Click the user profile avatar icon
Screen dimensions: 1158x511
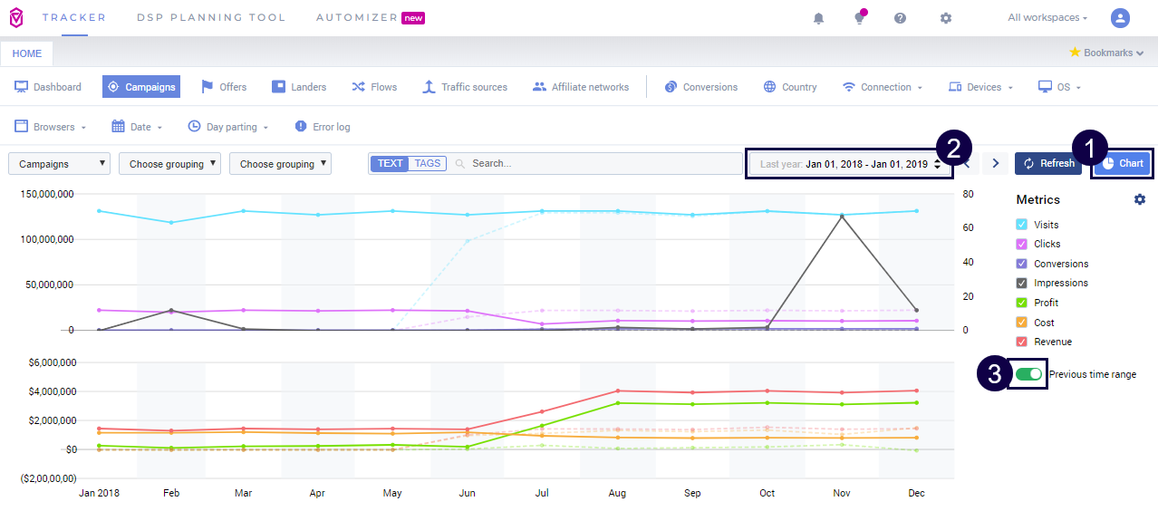coord(1120,18)
